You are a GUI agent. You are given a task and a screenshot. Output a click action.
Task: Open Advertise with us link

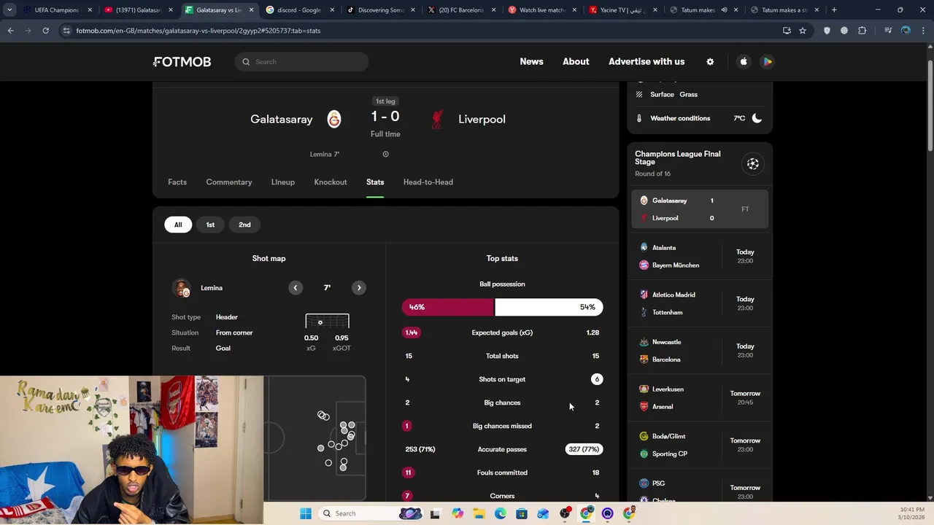(x=647, y=62)
